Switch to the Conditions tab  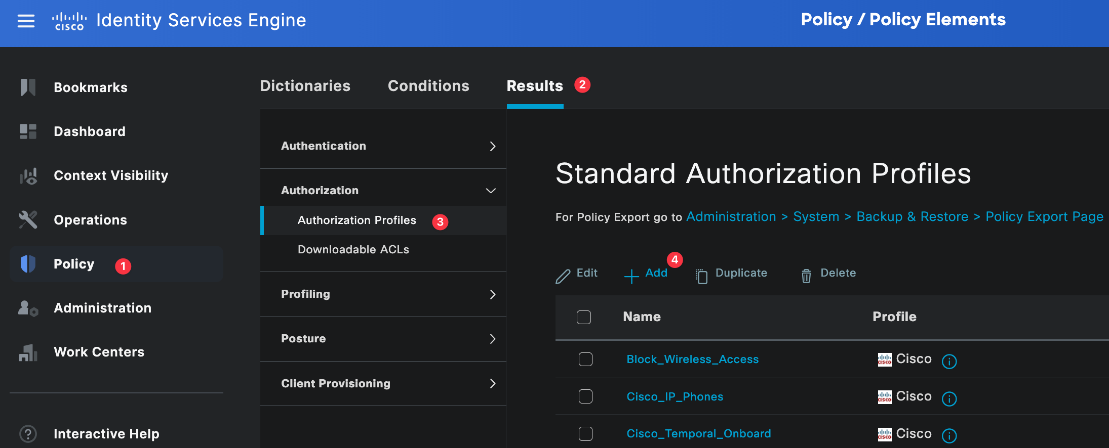click(428, 86)
